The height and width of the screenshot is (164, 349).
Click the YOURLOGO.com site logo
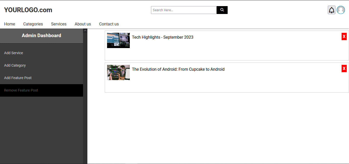click(28, 10)
